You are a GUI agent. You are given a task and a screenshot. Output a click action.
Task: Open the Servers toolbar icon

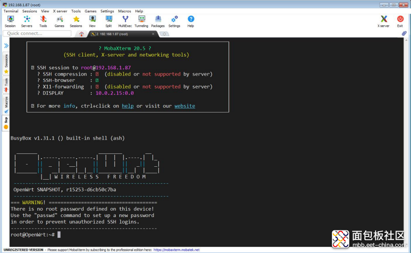click(27, 21)
